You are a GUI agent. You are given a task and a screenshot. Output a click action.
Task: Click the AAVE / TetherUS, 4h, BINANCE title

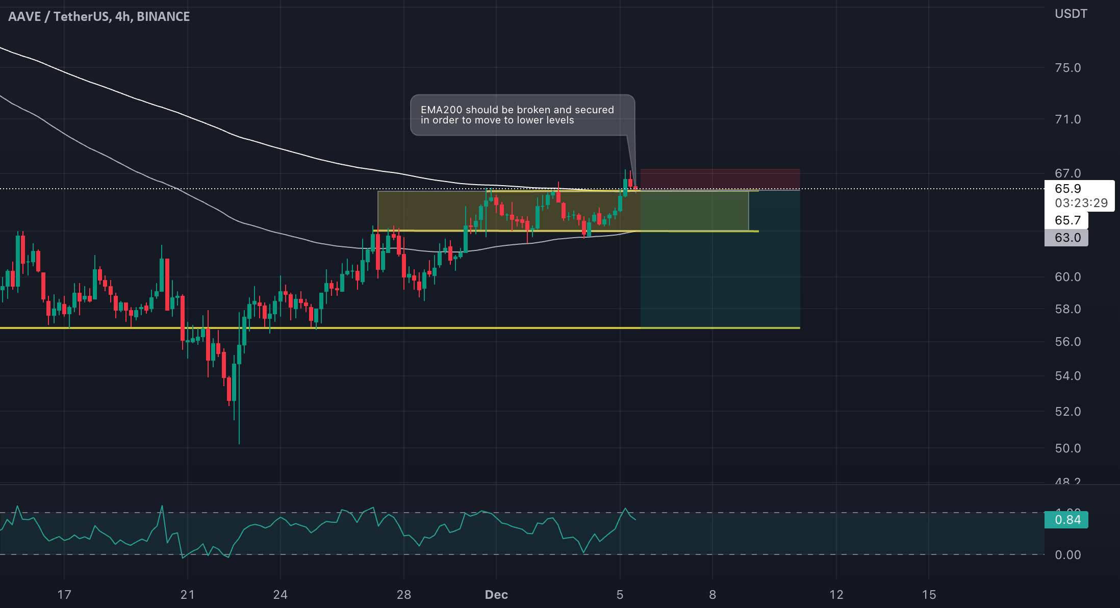tap(99, 17)
